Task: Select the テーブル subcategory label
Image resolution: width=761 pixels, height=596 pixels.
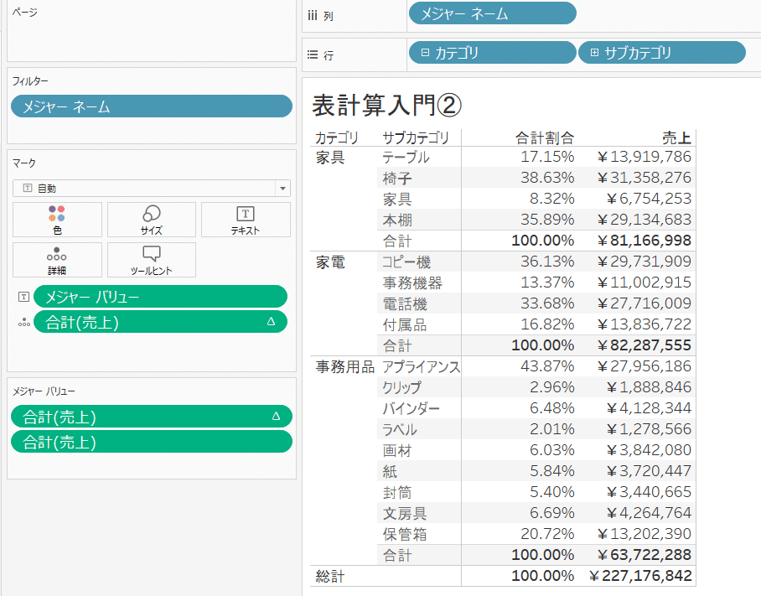Action: point(406,158)
